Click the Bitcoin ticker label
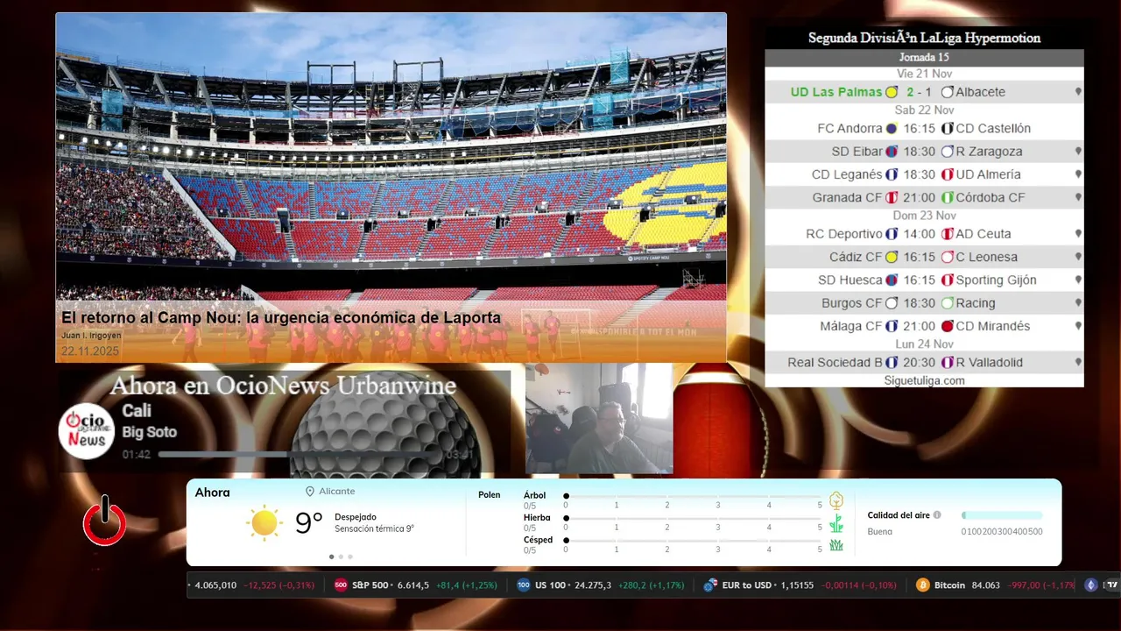 tap(949, 585)
